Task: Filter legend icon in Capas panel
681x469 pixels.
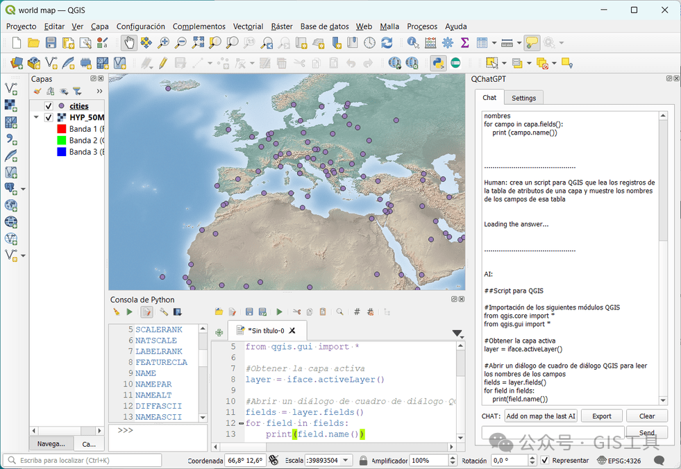Action: coord(77,91)
